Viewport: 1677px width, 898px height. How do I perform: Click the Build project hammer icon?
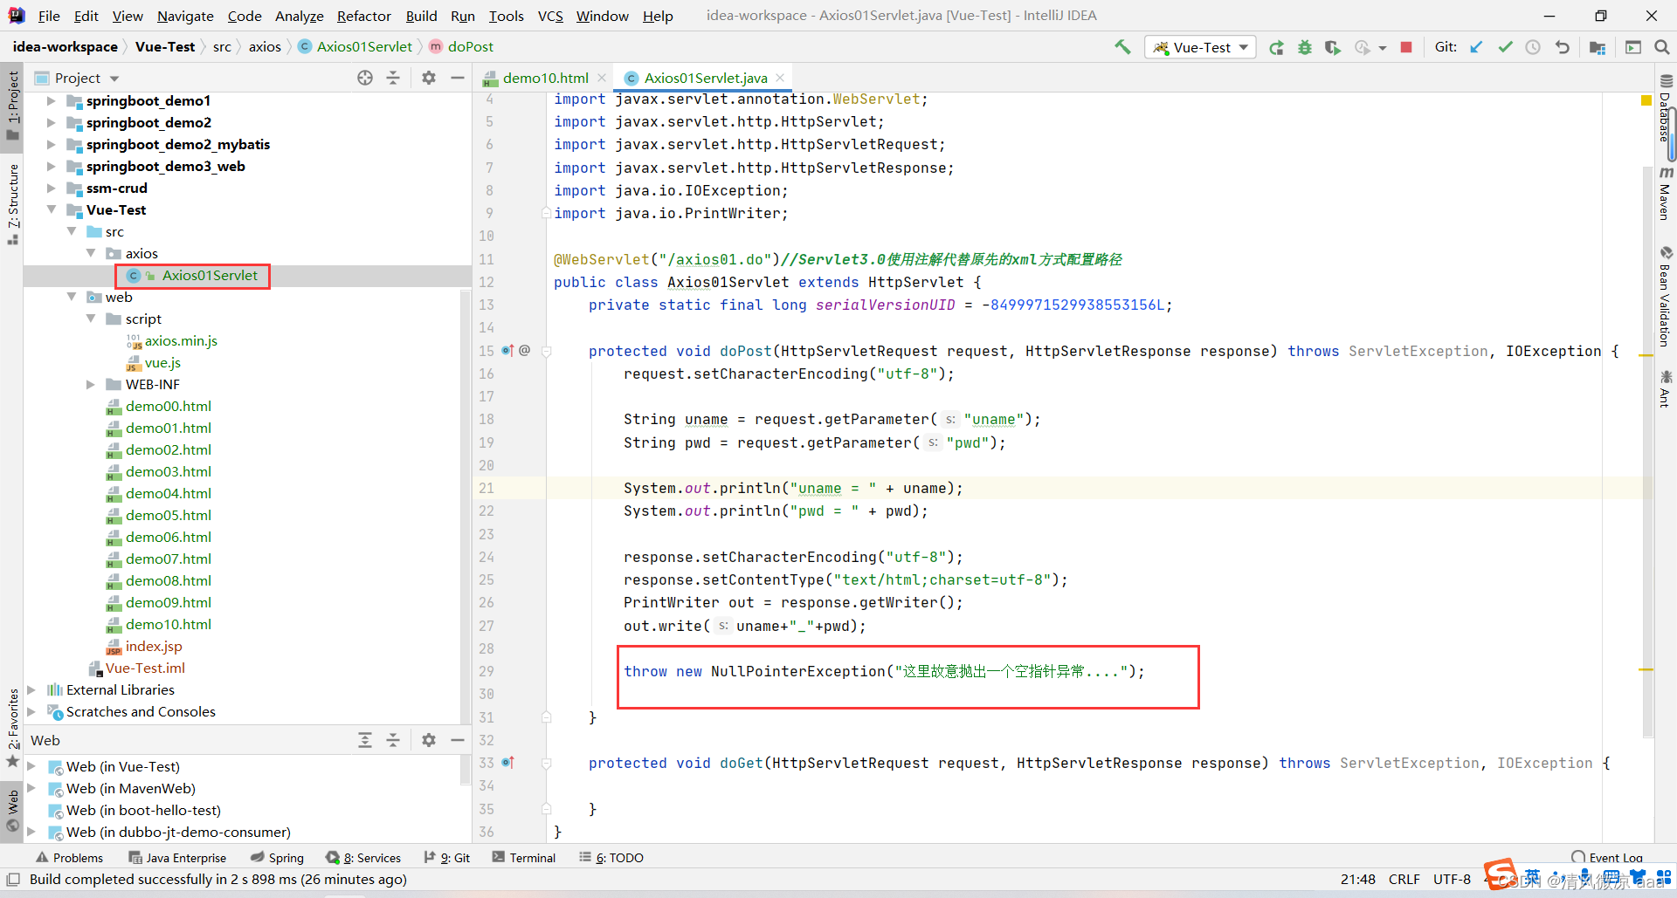[1122, 47]
